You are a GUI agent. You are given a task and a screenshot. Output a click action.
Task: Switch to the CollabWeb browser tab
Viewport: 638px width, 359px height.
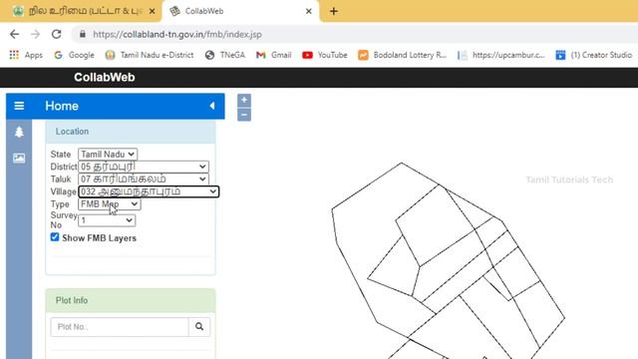240,11
